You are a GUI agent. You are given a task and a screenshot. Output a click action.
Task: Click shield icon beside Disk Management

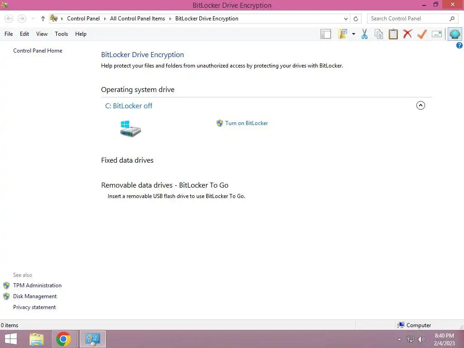6,296
